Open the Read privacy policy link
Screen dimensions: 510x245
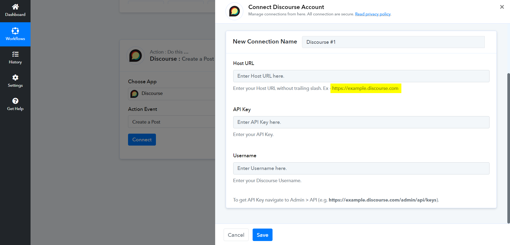pyautogui.click(x=373, y=14)
